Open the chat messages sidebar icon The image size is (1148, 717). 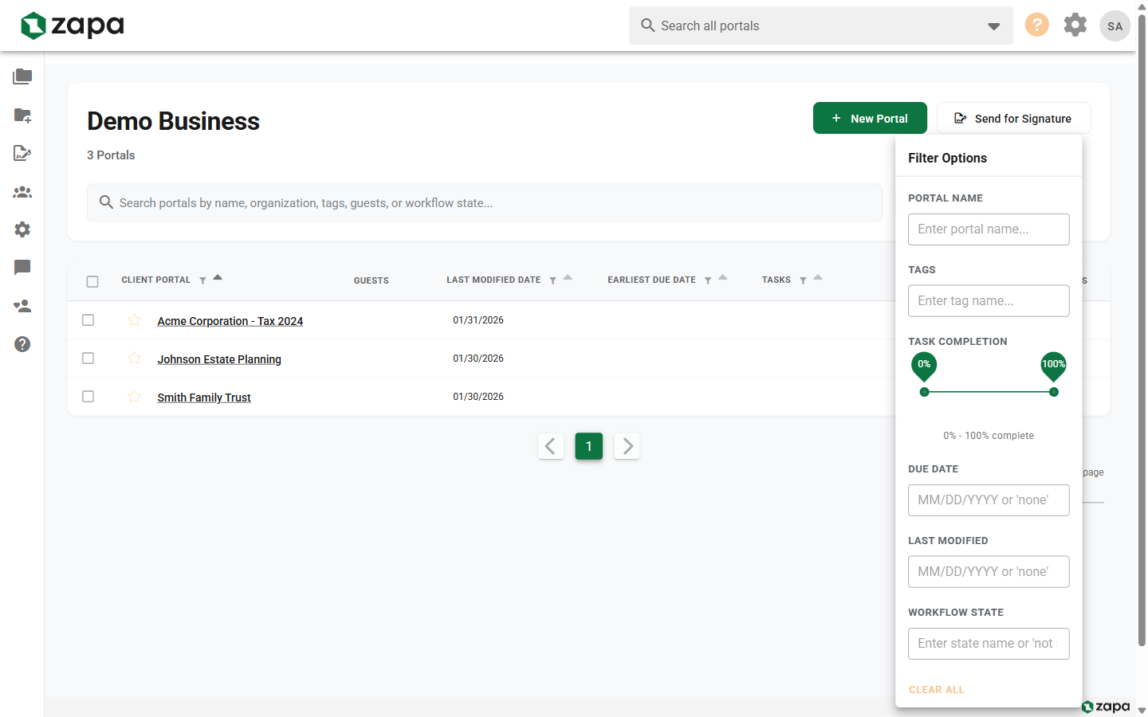coord(22,268)
